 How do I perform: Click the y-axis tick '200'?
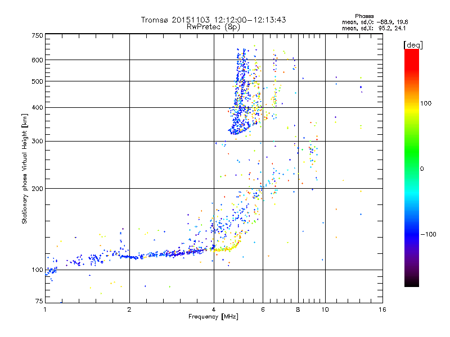tap(37, 189)
